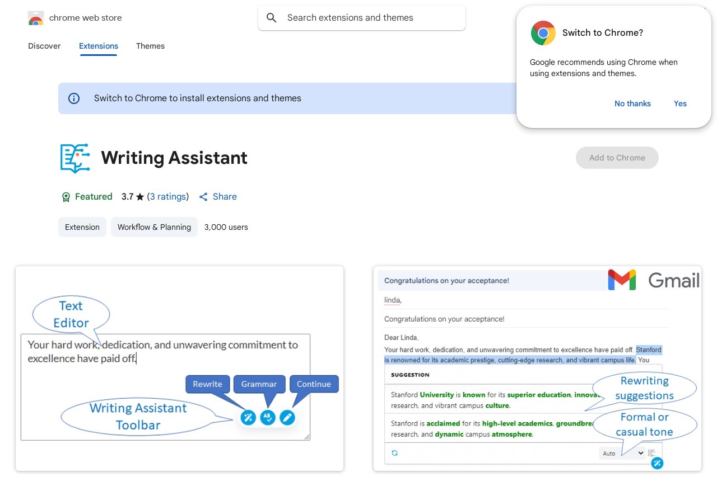Open the 3 ratings link
The width and height of the screenshot is (717, 477).
[x=168, y=197]
